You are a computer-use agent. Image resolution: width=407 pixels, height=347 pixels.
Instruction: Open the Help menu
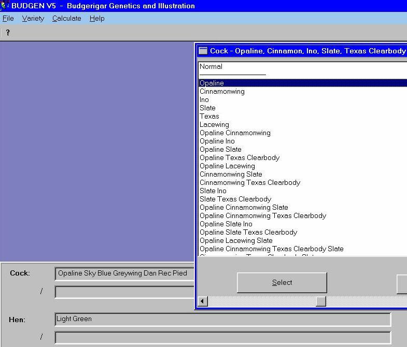(x=97, y=19)
